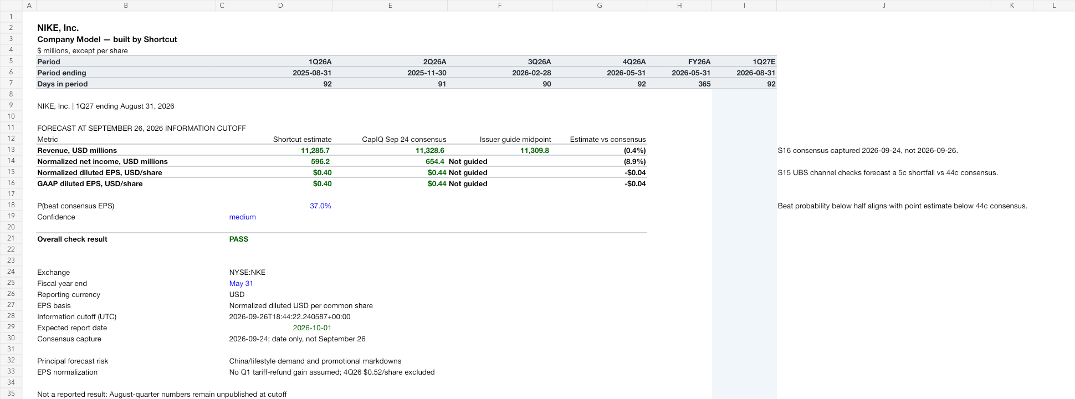Click the 'May 31' fiscal year end value
This screenshot has height=399, width=1075.
241,283
